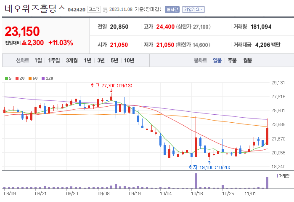Image resolution: width=294 pixels, height=202 pixels.
Task: Click the 코스닥 market label
Action: click(x=94, y=9)
